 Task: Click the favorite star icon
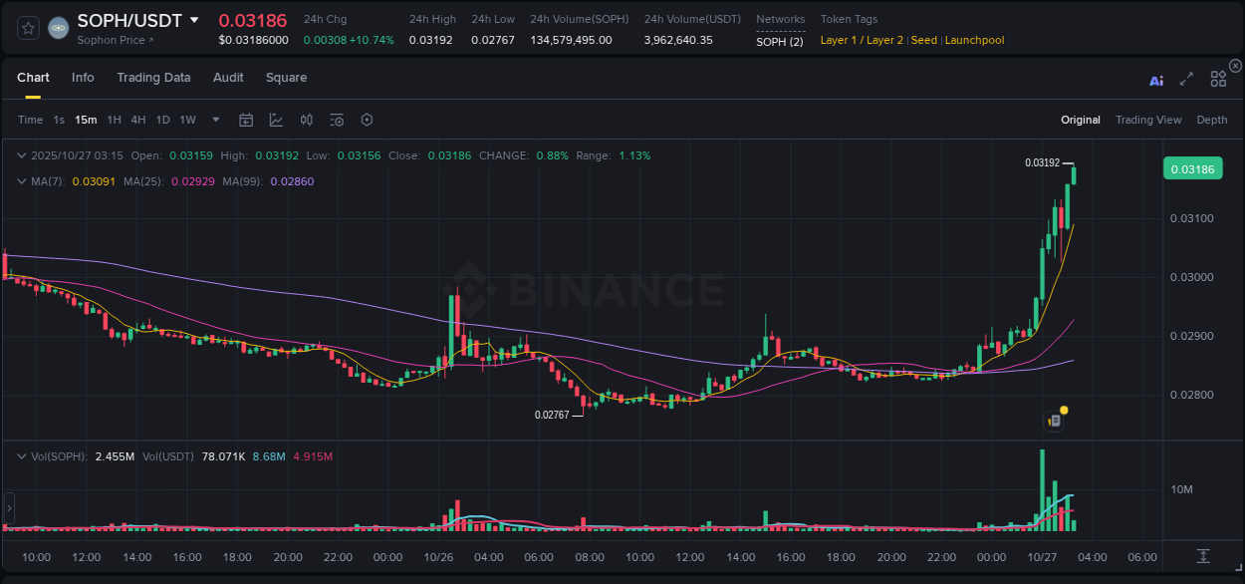[x=28, y=28]
